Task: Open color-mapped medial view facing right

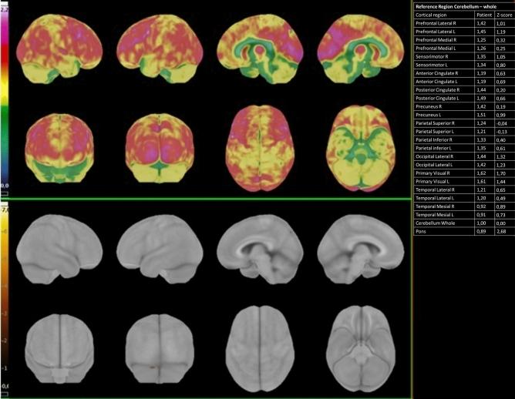Action: tap(360, 49)
